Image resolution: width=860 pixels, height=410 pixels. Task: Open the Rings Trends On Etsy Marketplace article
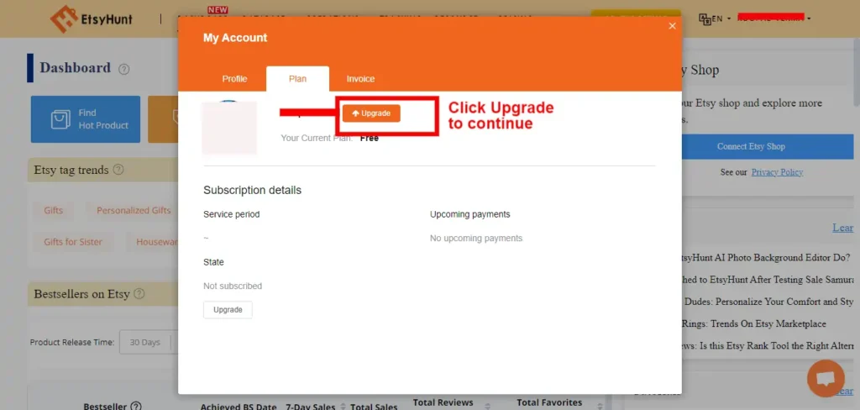[x=753, y=323]
